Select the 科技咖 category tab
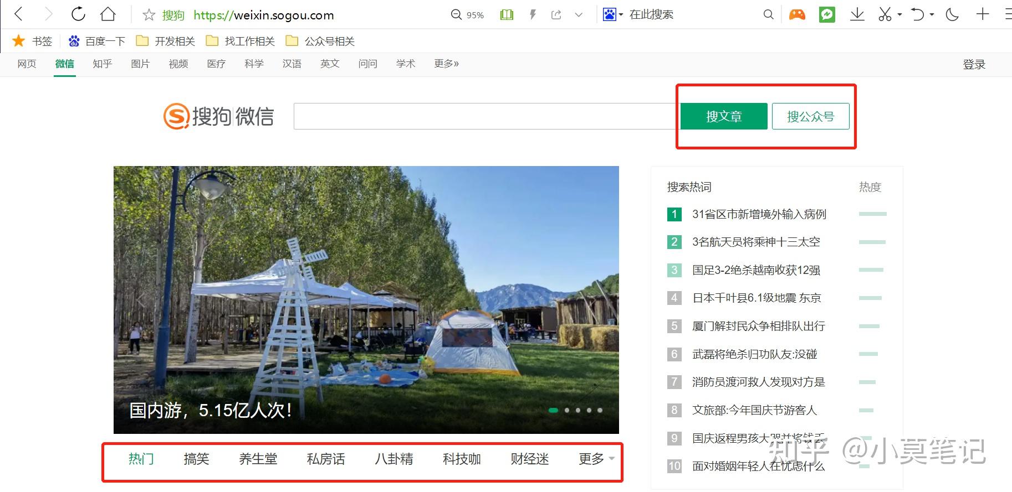This screenshot has width=1012, height=492. [x=462, y=459]
